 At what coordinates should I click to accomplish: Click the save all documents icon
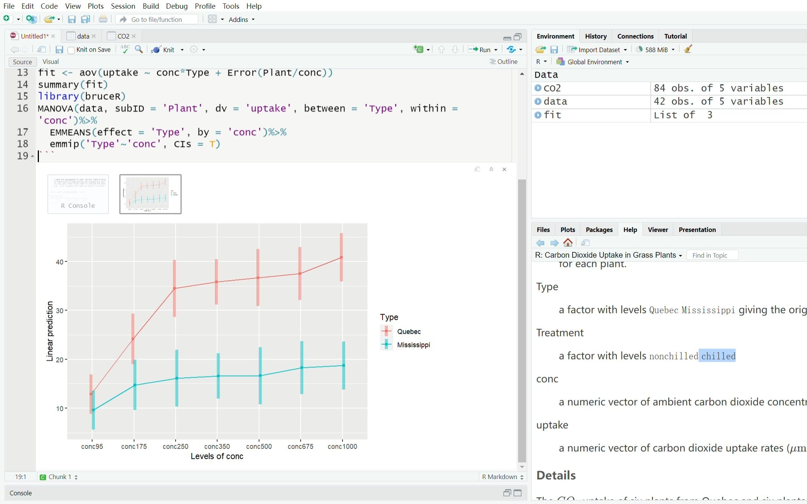pyautogui.click(x=86, y=19)
